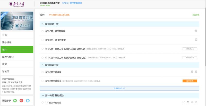Collapse the SPOC第一章 section

point(43,24)
